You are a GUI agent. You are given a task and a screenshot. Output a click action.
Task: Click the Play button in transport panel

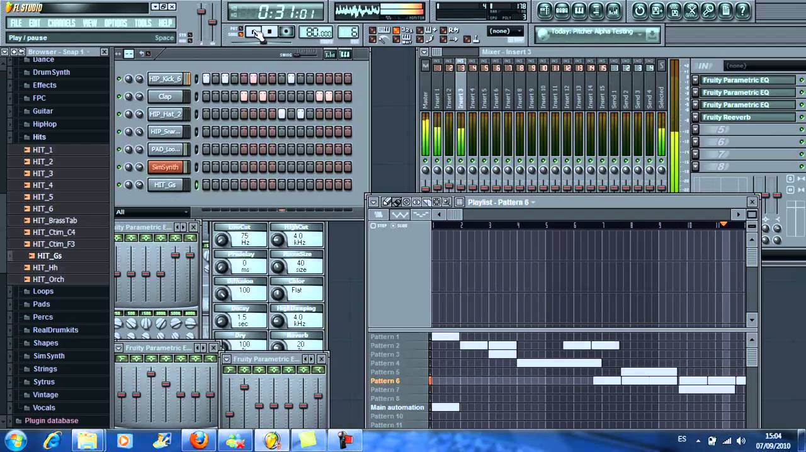pos(254,32)
